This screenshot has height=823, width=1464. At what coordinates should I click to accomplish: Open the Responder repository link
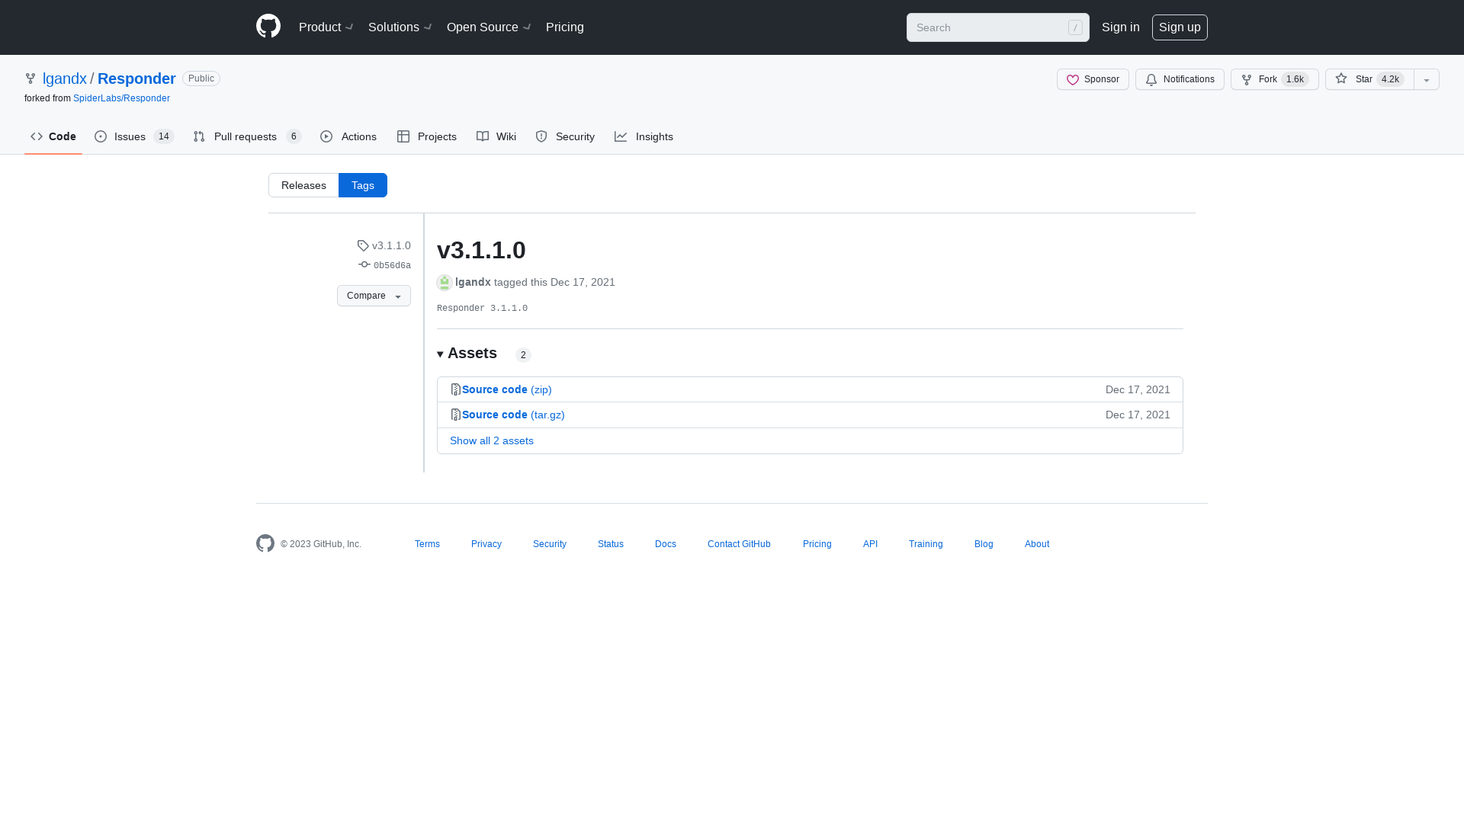[x=136, y=78]
